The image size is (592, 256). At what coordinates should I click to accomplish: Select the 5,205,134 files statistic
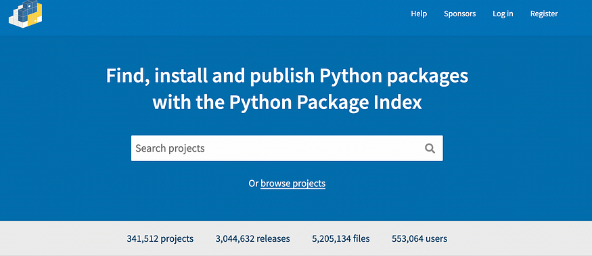click(341, 238)
